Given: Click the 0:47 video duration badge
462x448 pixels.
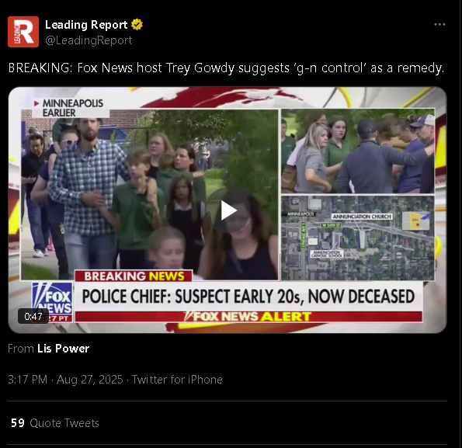Looking at the screenshot, I should (x=33, y=316).
